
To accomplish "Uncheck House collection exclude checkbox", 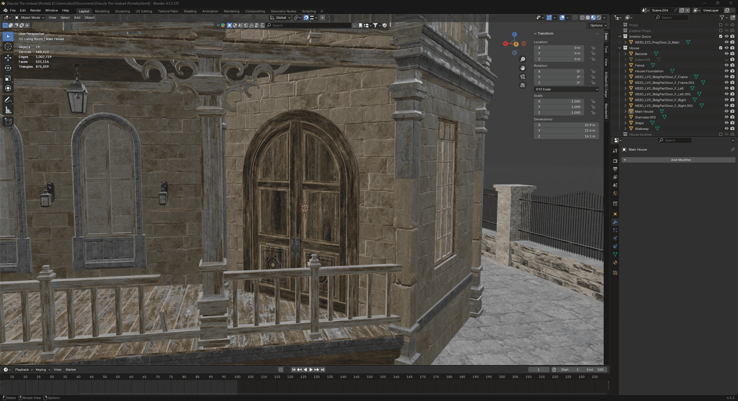I will pos(721,48).
